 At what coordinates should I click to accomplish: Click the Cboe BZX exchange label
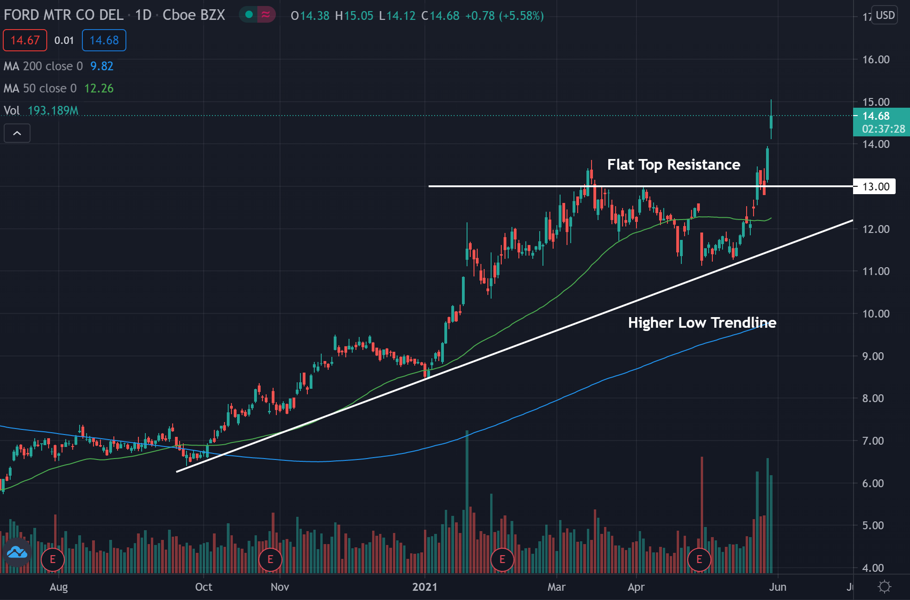(x=193, y=15)
